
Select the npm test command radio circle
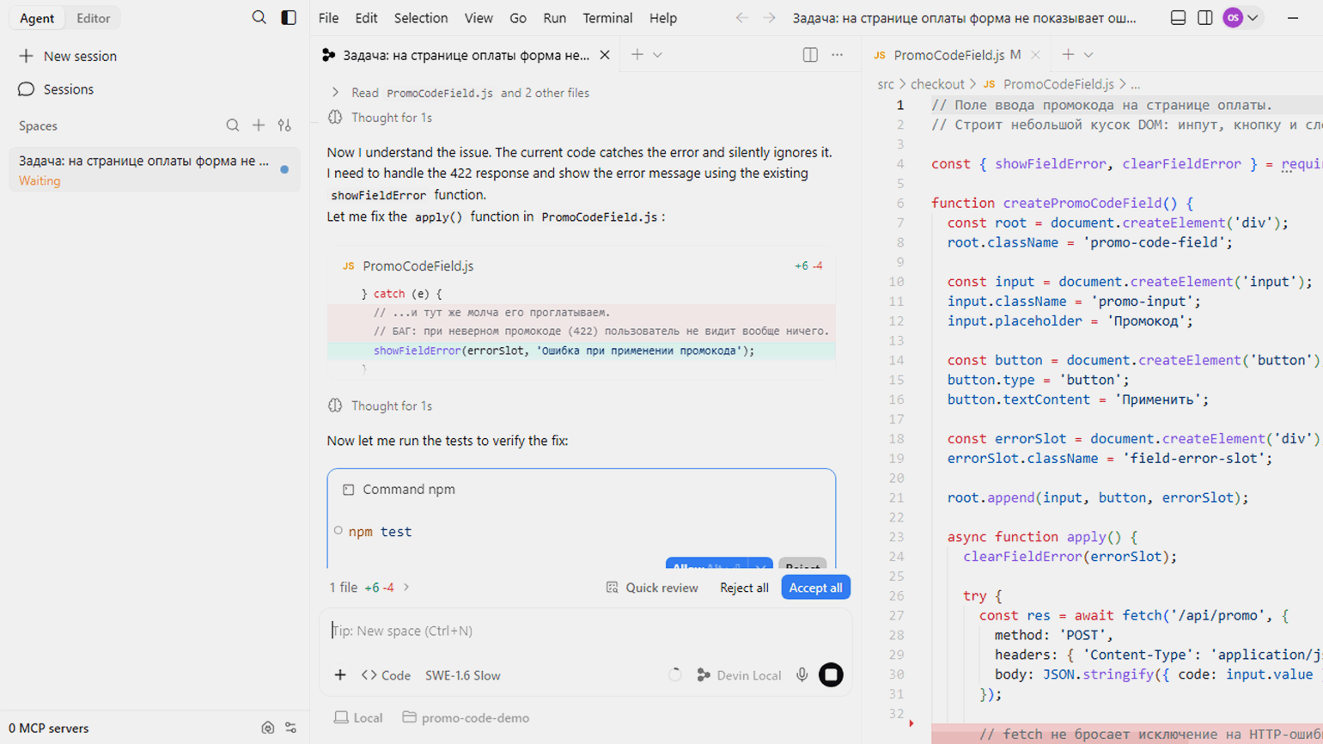[338, 531]
